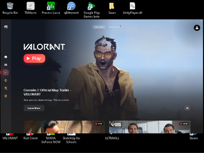This screenshot has width=204, height=153.
Task: Click the SketchUp for Schools shortcut label
Action: pyautogui.click(x=71, y=140)
